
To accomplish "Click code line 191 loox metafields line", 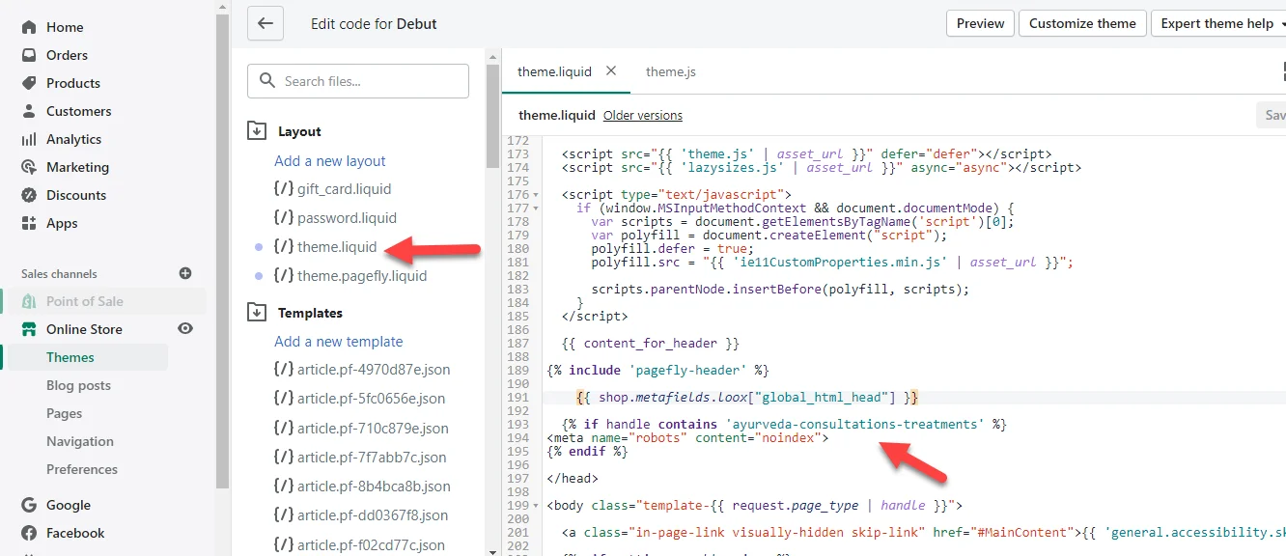I will 746,397.
